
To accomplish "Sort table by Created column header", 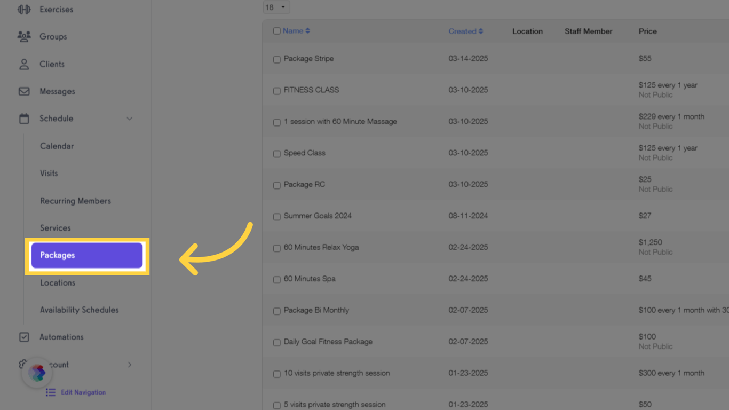I will click(x=462, y=31).
